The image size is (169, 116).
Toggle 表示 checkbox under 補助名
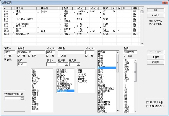[x=59, y=56]
